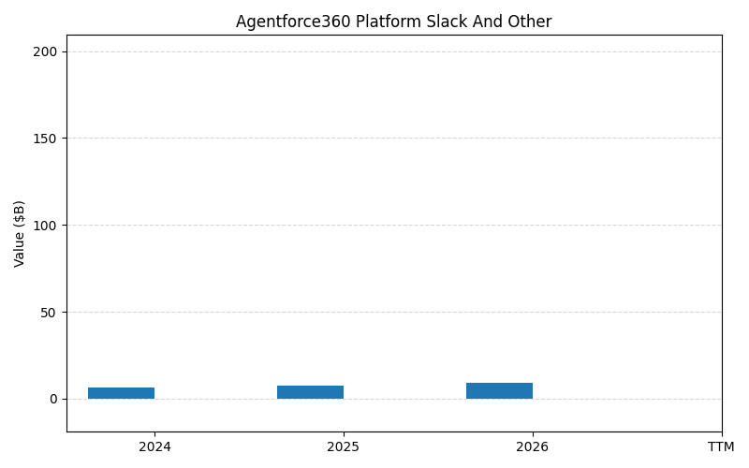This screenshot has height=468, width=749.
Task: Click the '2026' x-axis label
Action: pos(532,447)
